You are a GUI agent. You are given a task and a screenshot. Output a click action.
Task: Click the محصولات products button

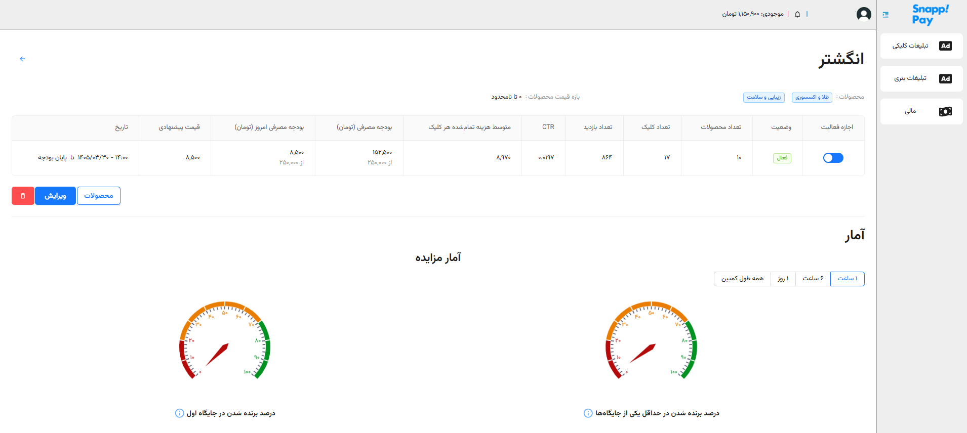point(99,196)
